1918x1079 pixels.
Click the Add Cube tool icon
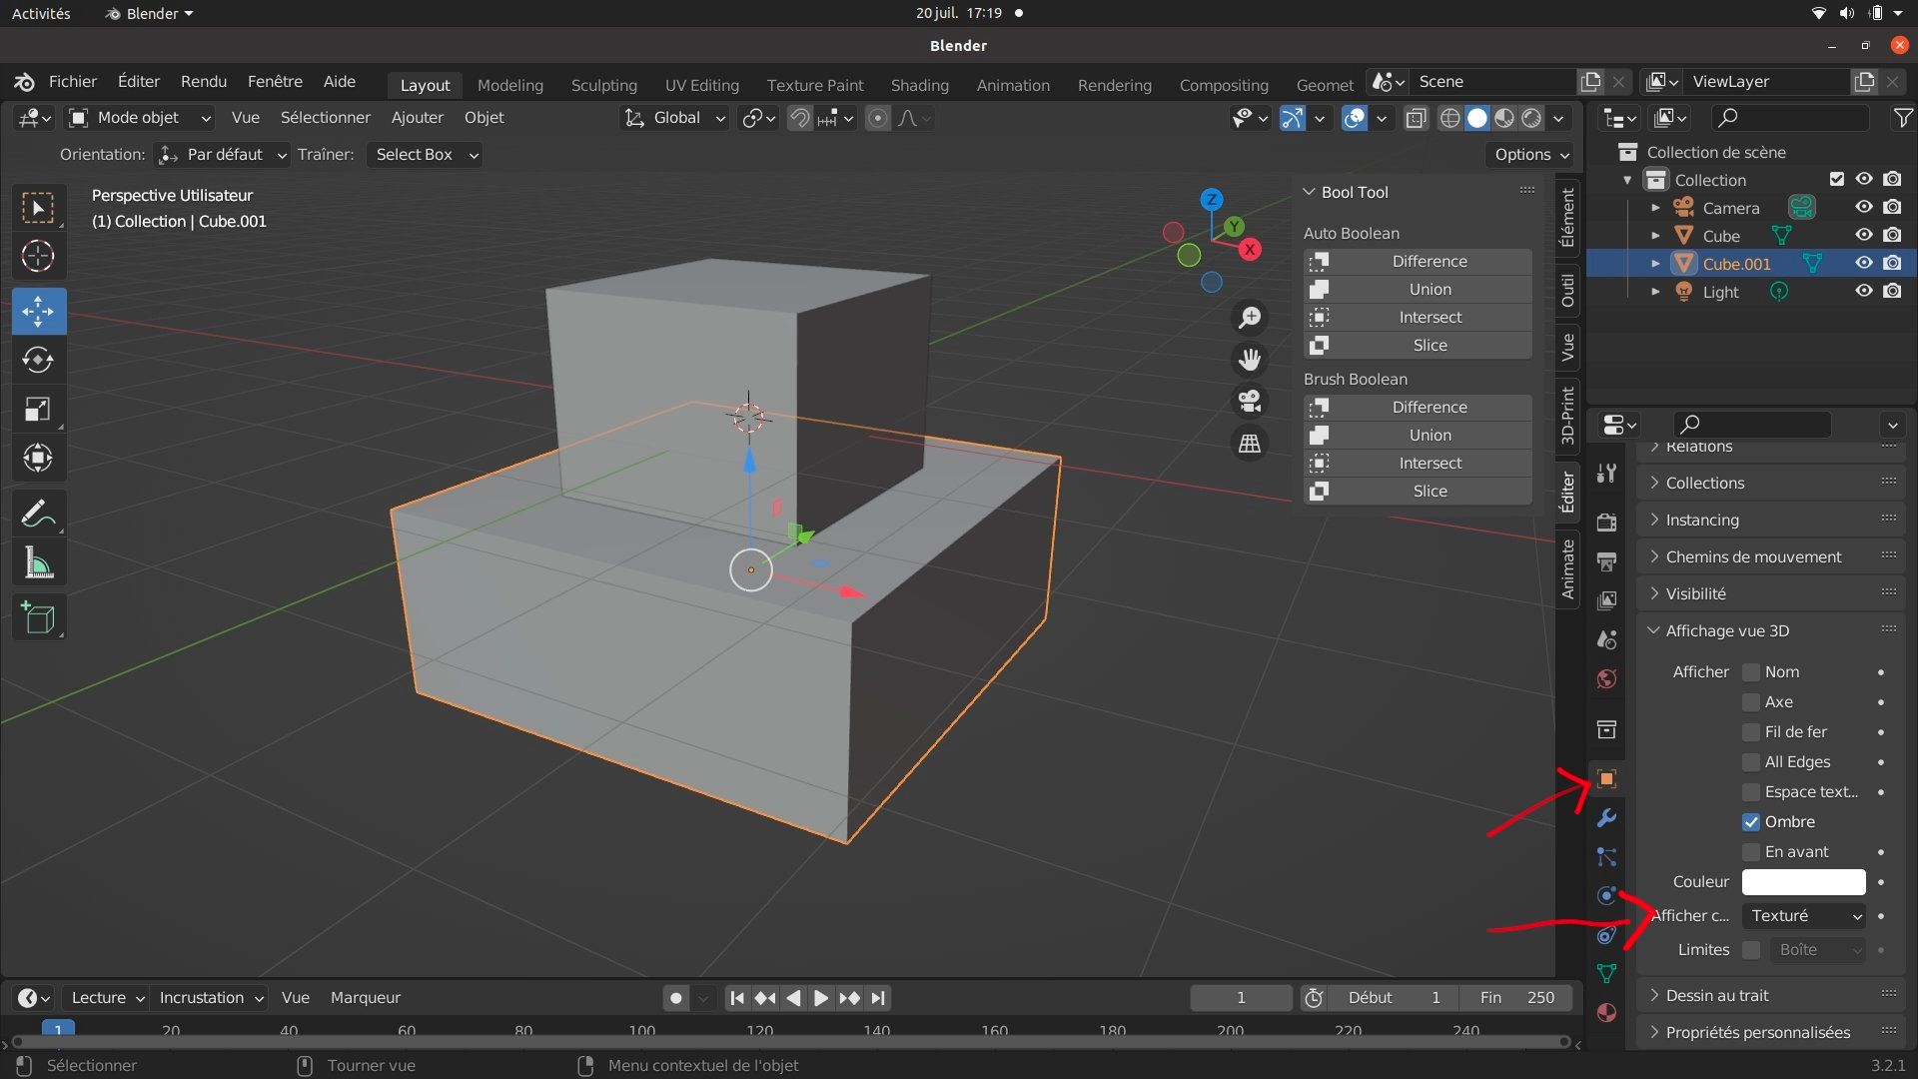[38, 618]
